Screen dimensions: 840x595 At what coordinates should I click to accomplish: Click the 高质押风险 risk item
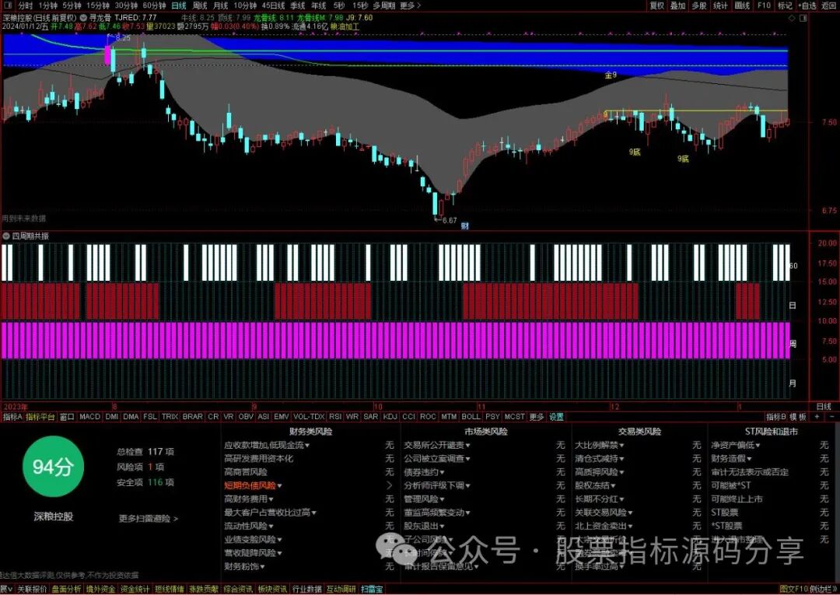click(x=600, y=472)
